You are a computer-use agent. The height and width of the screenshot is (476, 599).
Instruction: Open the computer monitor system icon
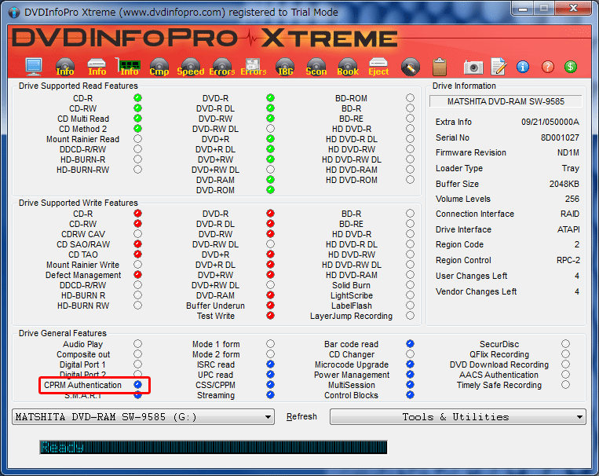click(34, 67)
